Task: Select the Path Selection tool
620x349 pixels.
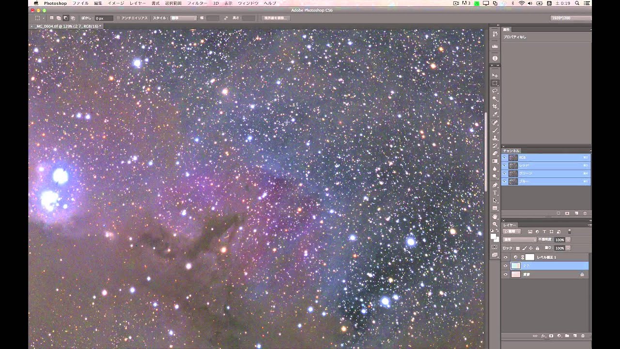Action: [x=495, y=201]
